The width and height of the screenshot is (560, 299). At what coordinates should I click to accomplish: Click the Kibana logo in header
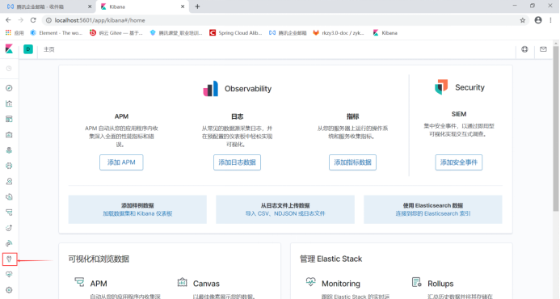tap(9, 49)
